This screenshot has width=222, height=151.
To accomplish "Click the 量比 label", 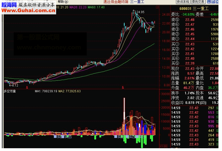I will 200,83.
